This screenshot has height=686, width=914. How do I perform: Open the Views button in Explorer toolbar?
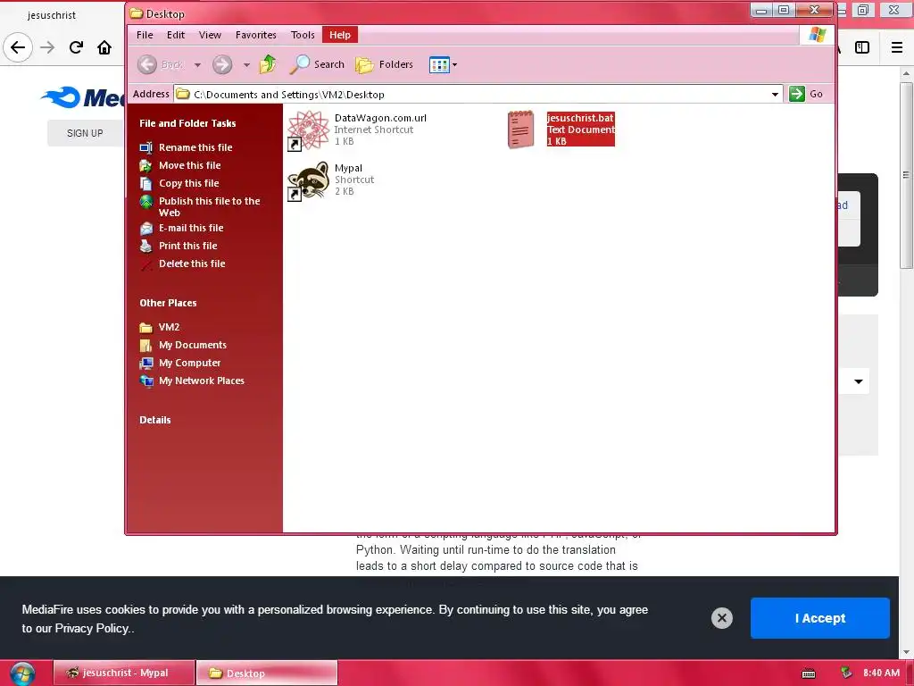(439, 64)
